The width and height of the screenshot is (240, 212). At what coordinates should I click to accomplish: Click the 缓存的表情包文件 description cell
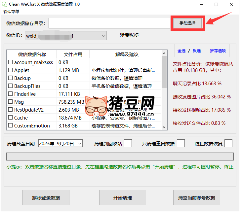123,126
